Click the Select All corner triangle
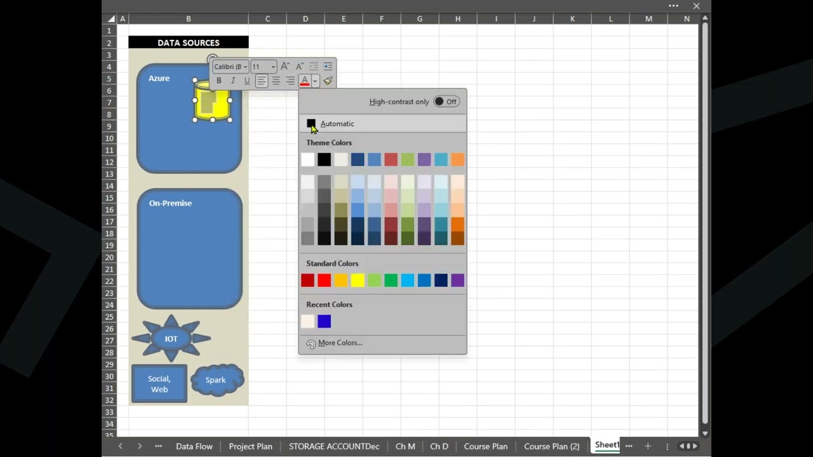The image size is (813, 457). point(111,19)
